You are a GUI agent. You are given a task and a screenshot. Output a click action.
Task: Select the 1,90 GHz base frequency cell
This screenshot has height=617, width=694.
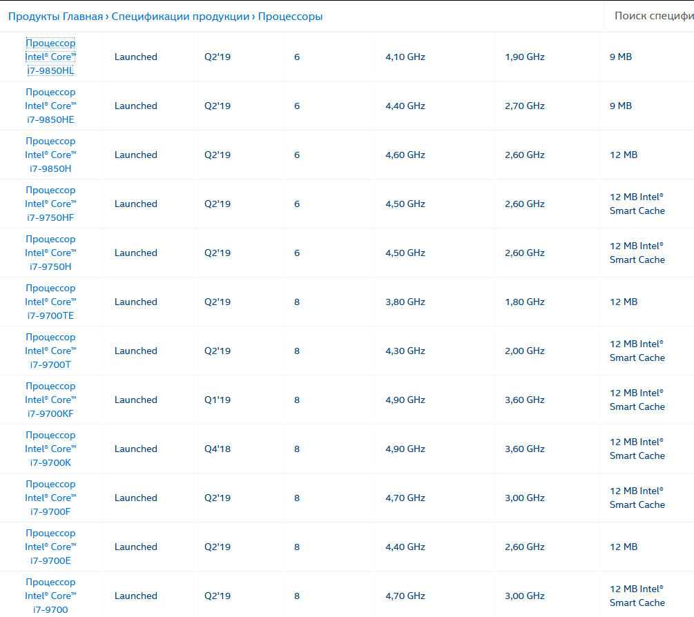(x=525, y=57)
